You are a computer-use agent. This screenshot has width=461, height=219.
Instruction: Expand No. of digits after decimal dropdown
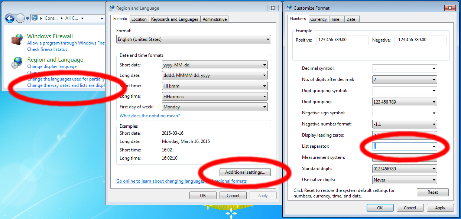[405, 79]
